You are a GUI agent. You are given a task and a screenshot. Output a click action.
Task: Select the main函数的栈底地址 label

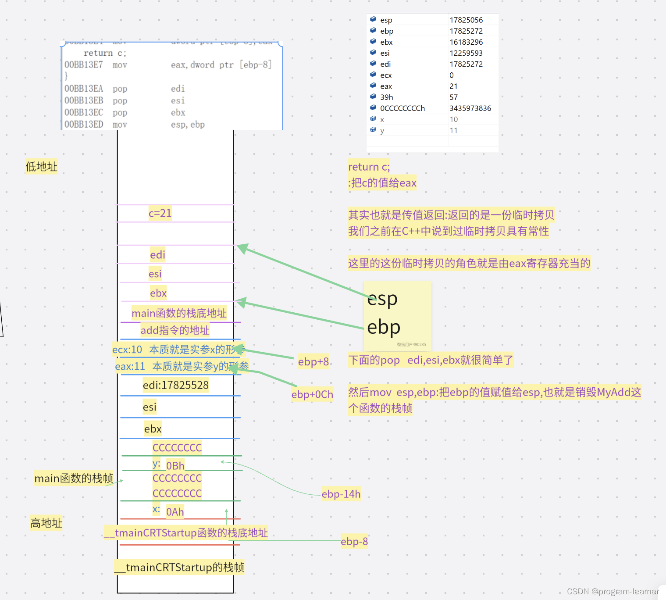click(179, 313)
